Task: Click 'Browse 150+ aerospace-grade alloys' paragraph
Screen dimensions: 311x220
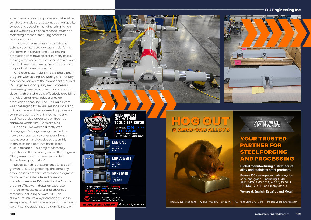Action: 267,181
